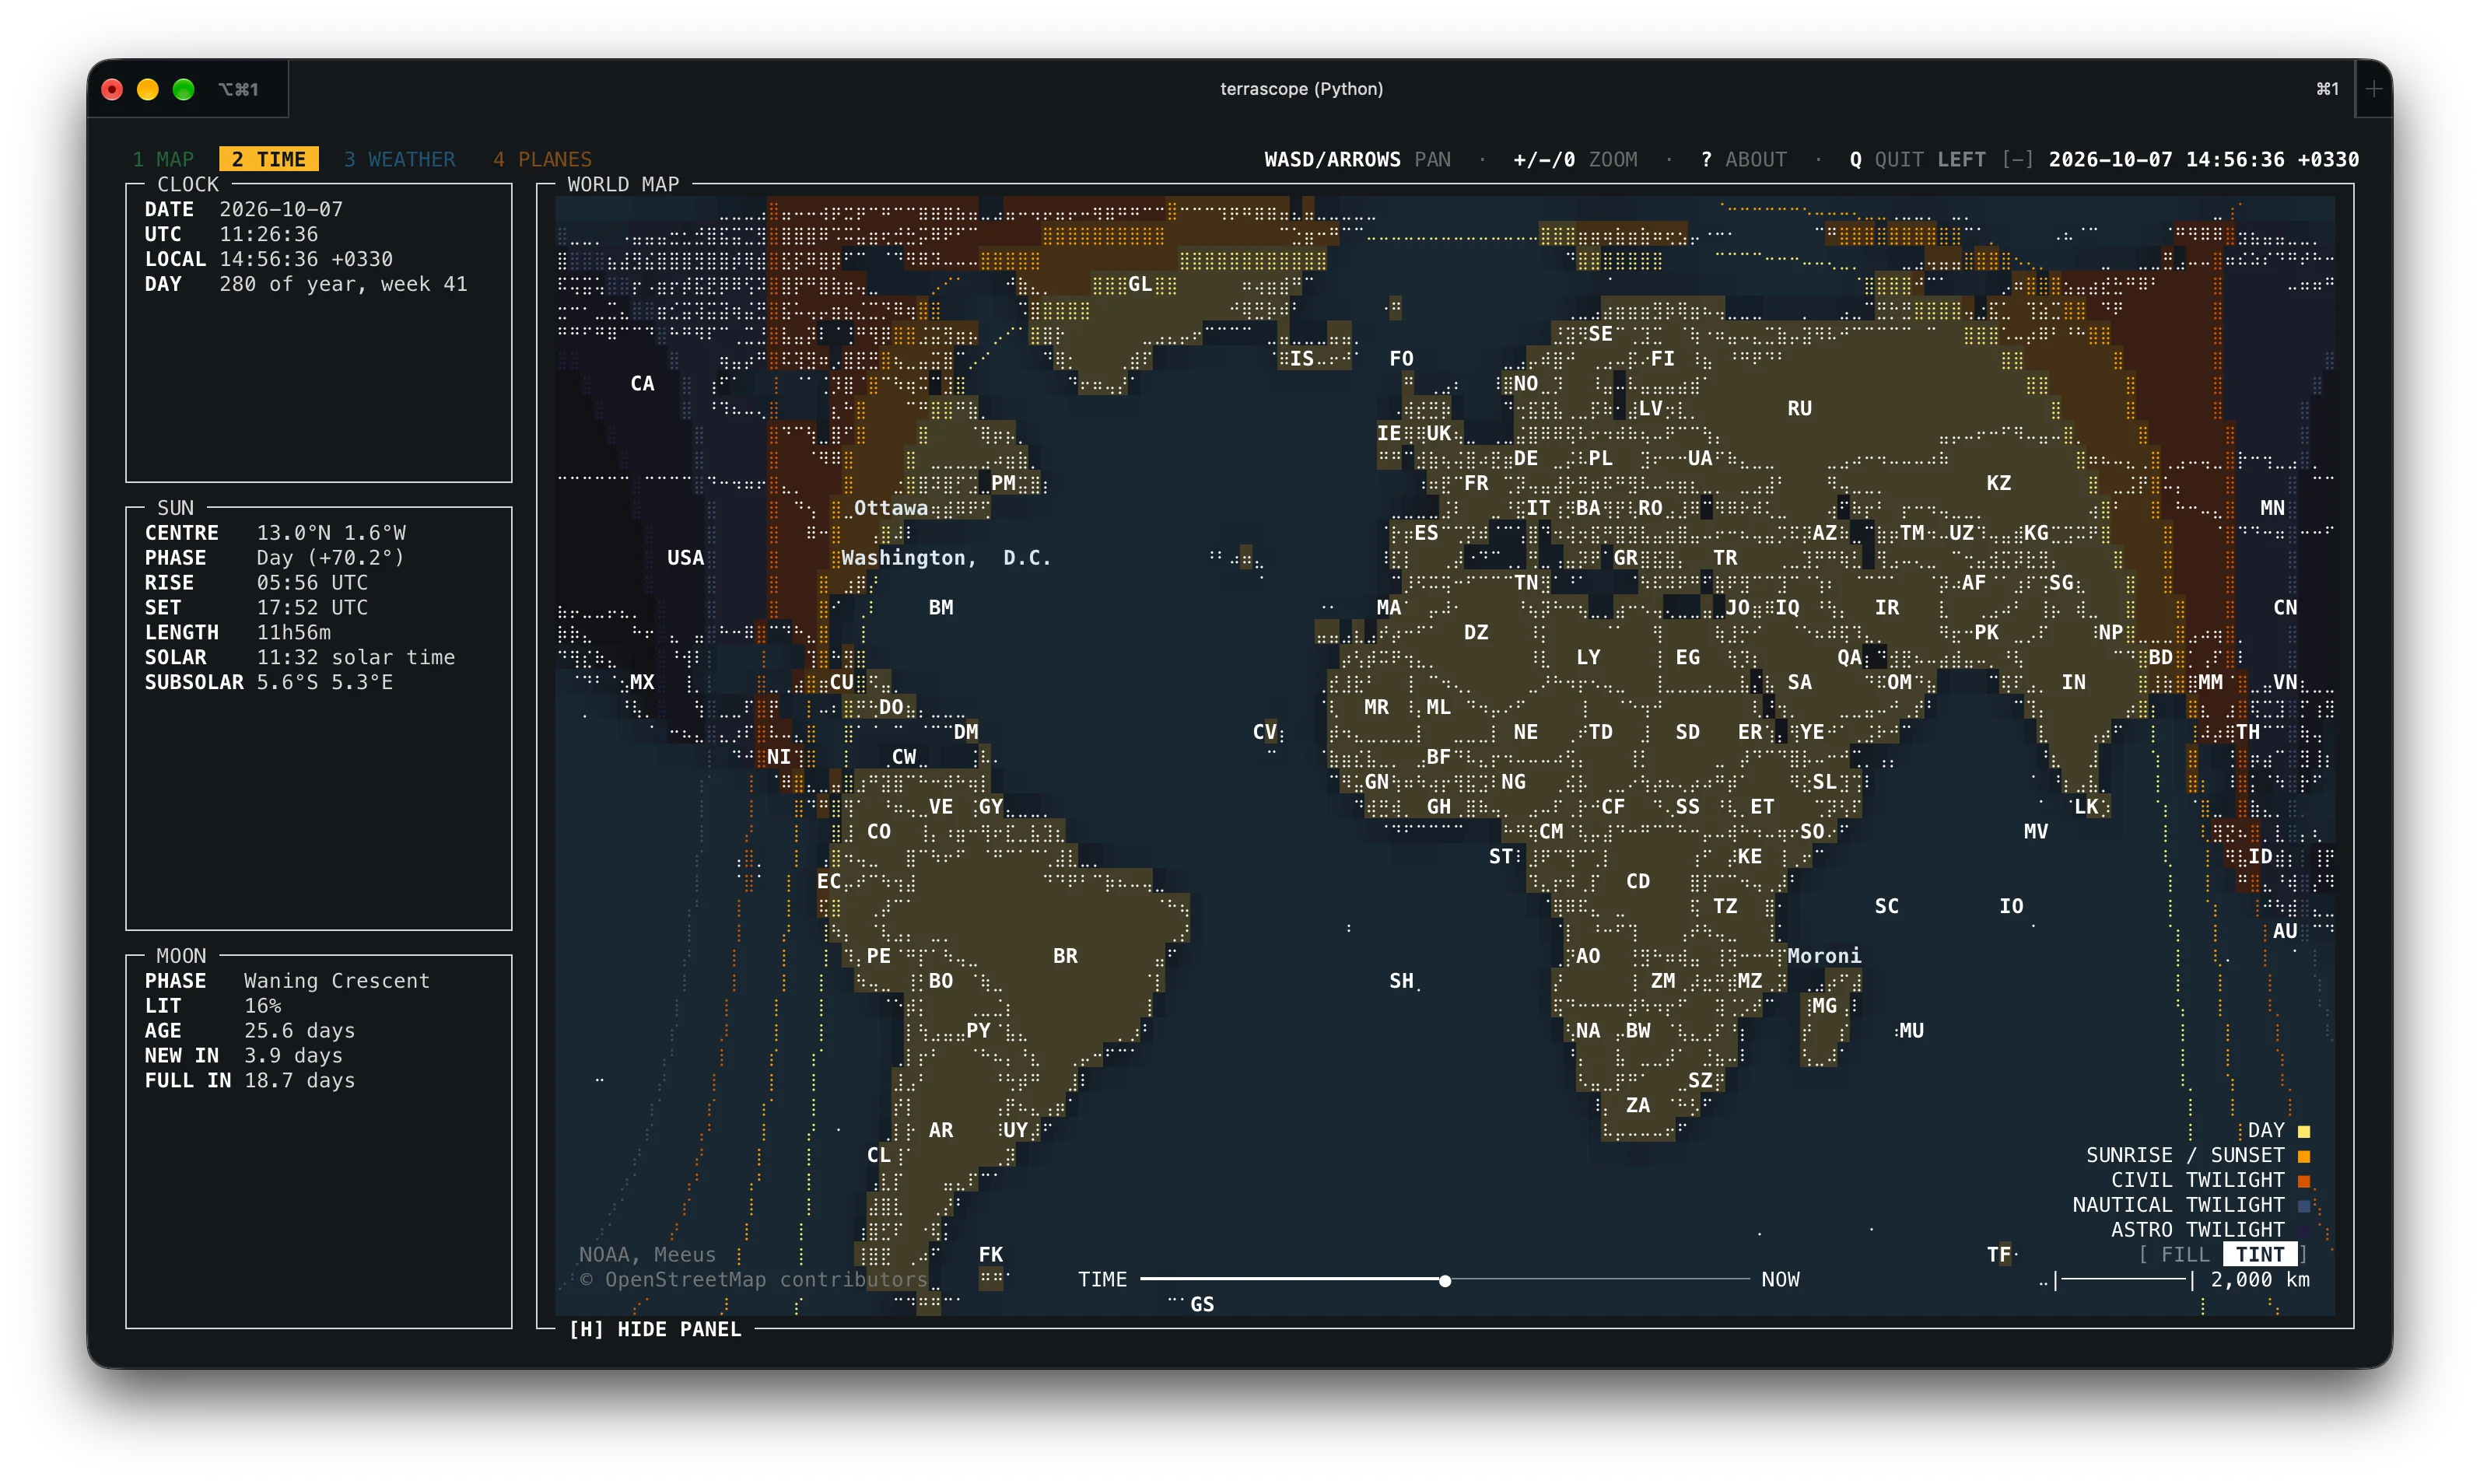This screenshot has height=1484, width=2480.
Task: Click the SUNRISE / SUNSET legend swatch
Action: click(2304, 1156)
